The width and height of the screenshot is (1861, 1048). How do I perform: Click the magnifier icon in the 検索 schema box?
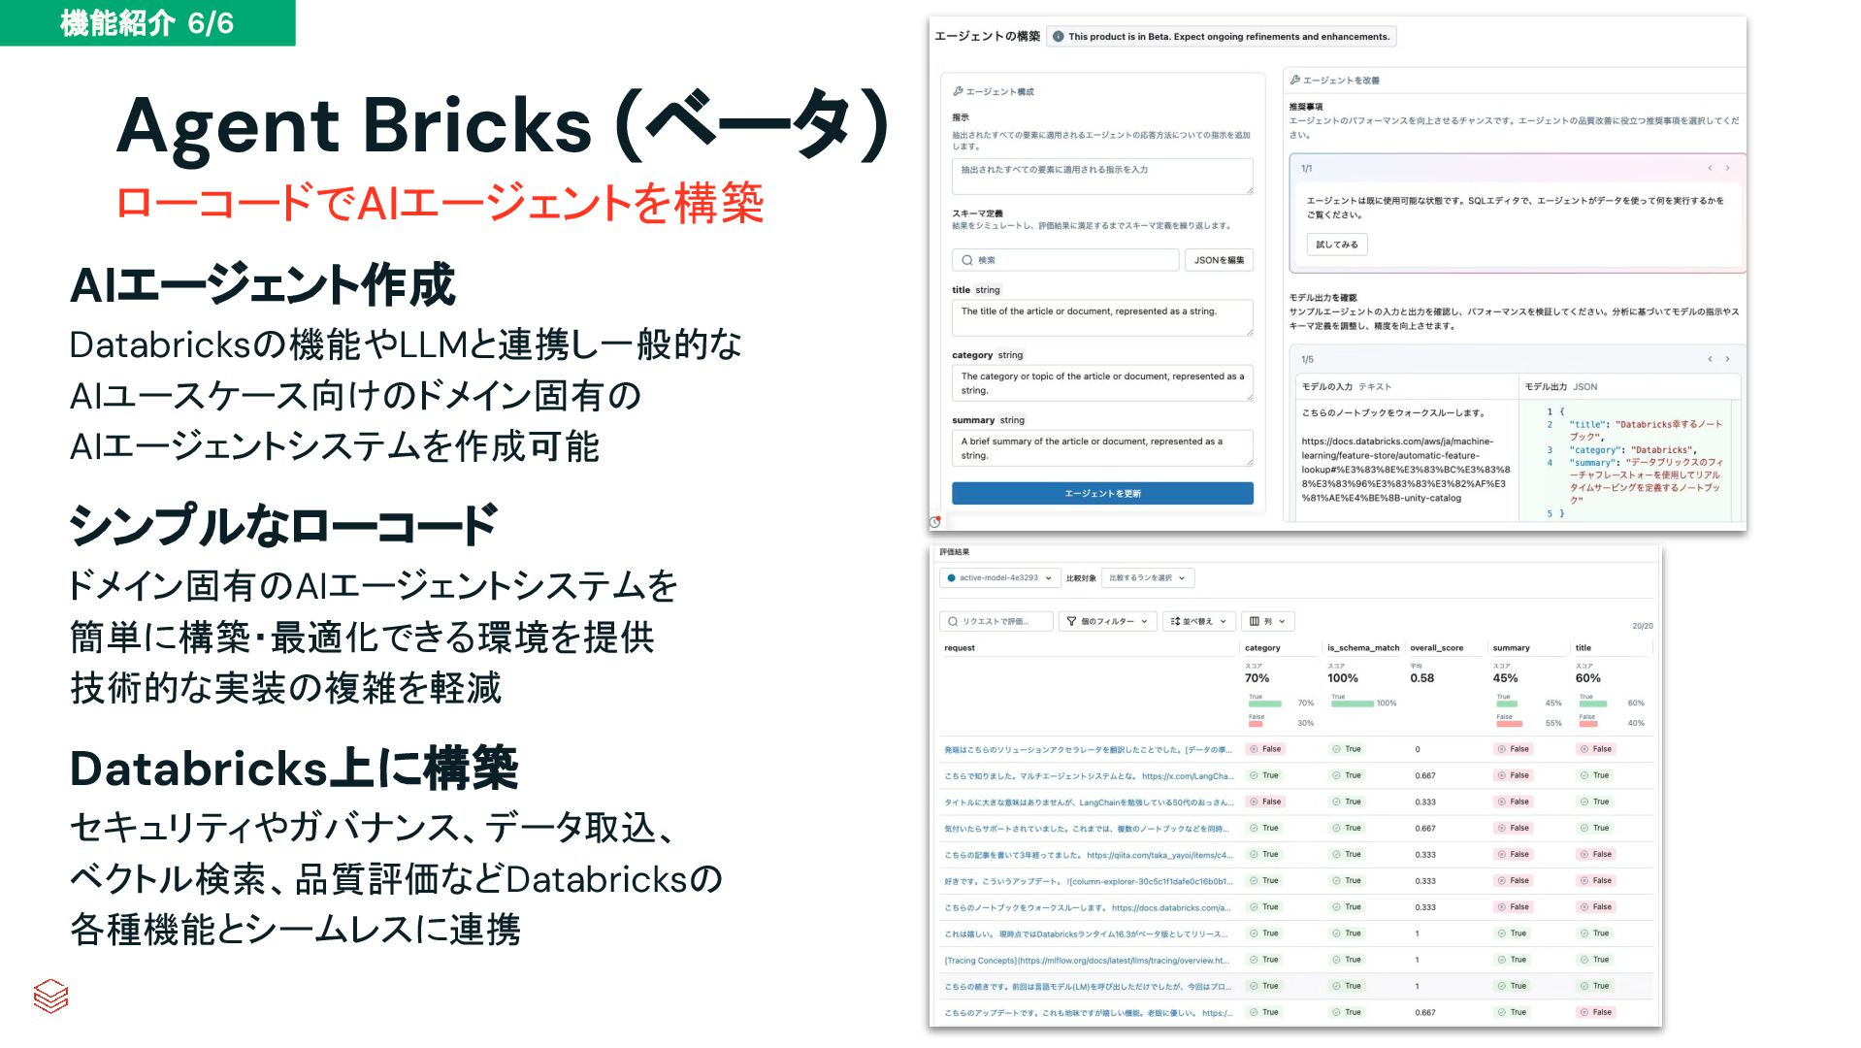coord(967,260)
